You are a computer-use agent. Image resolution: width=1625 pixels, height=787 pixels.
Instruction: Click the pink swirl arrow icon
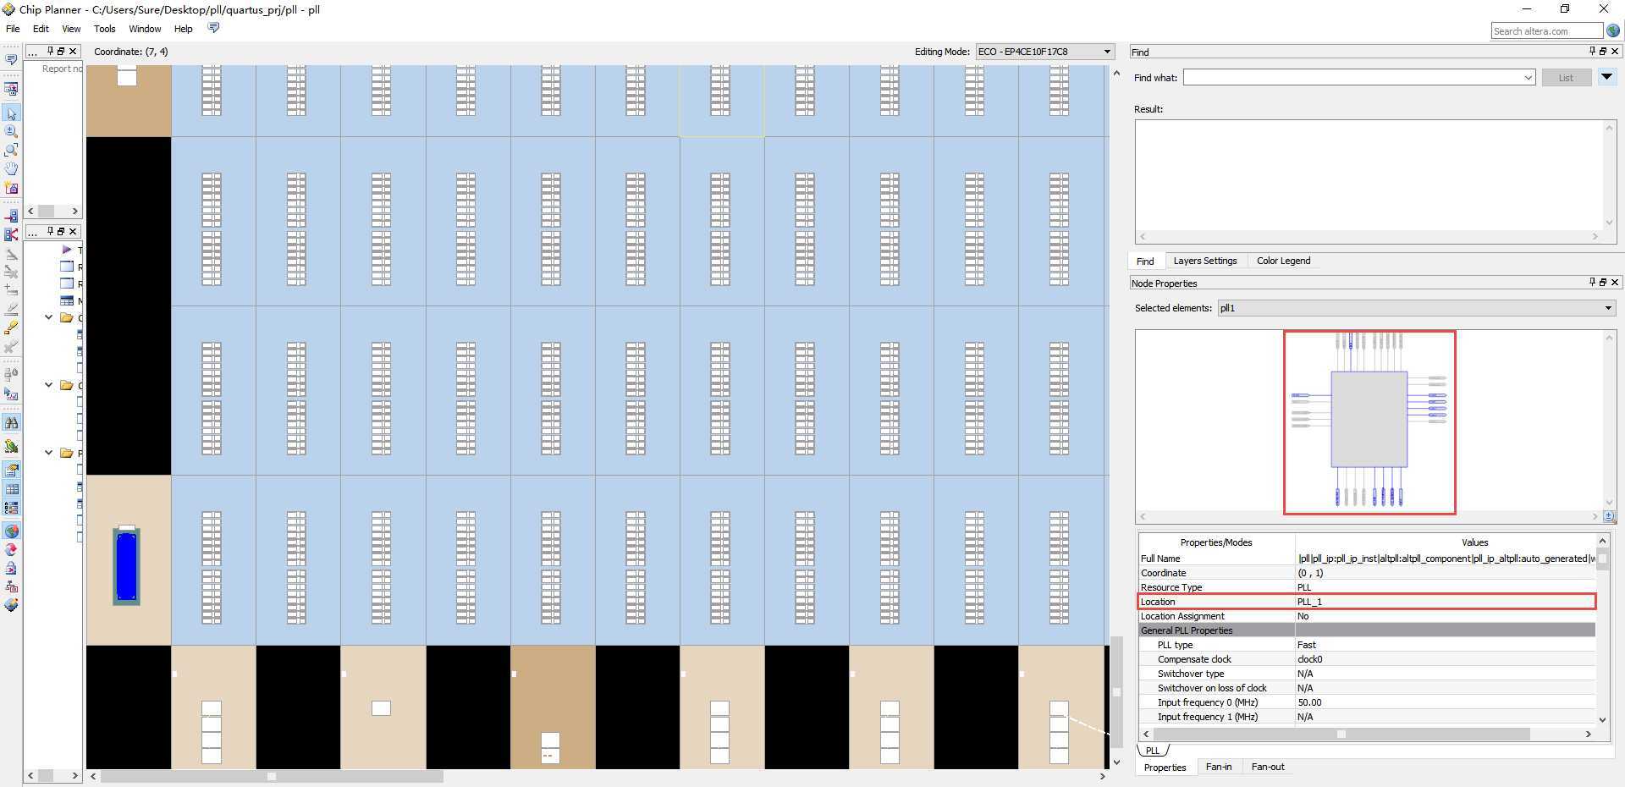(11, 550)
